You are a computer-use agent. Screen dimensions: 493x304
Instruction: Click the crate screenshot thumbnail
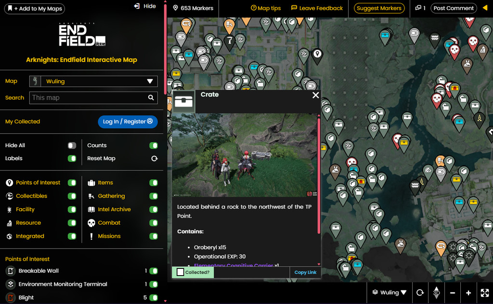point(245,155)
